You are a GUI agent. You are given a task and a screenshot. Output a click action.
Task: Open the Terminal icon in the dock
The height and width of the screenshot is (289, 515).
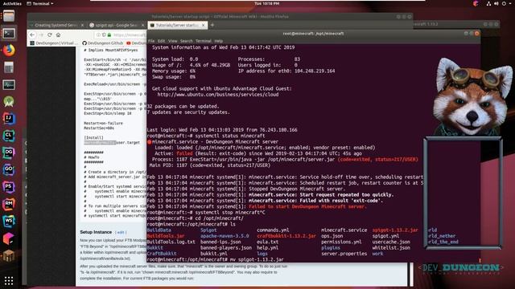pyautogui.click(x=9, y=33)
